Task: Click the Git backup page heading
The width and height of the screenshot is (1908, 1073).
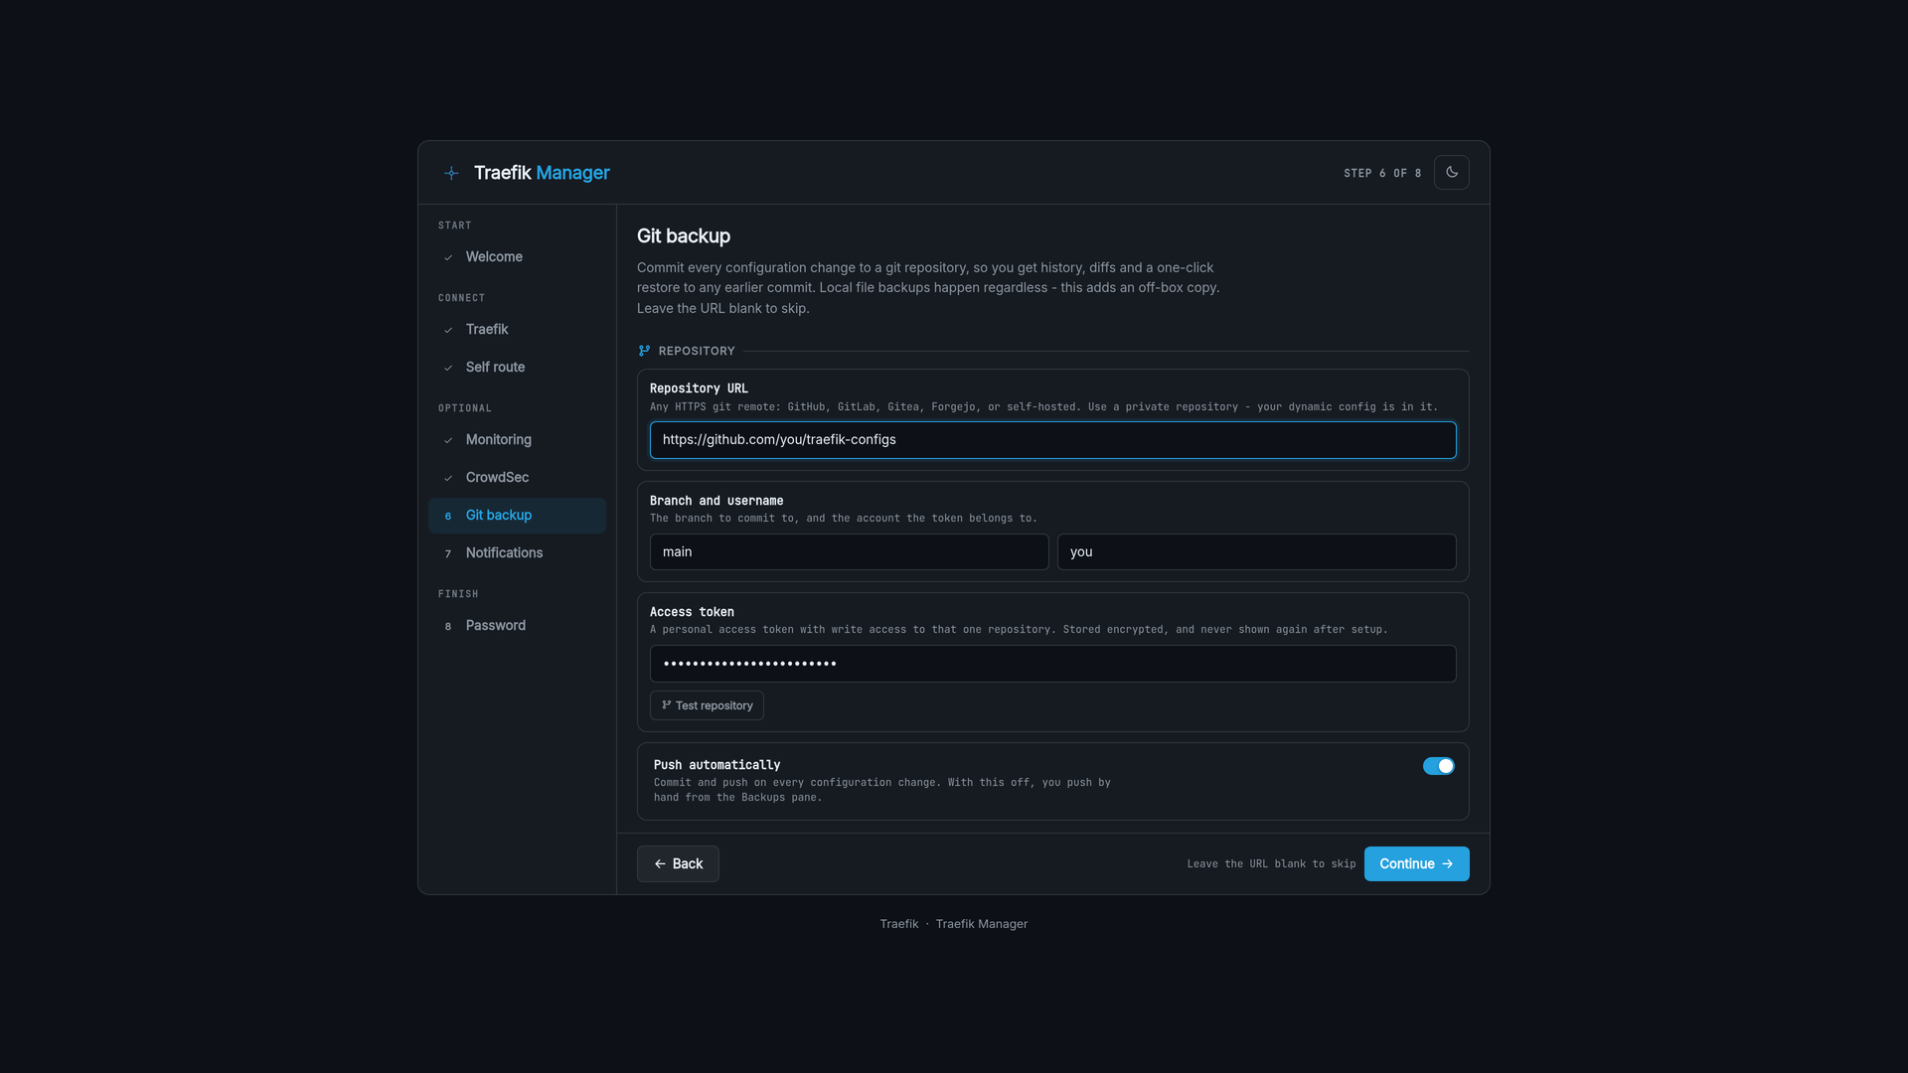Action: tap(684, 236)
